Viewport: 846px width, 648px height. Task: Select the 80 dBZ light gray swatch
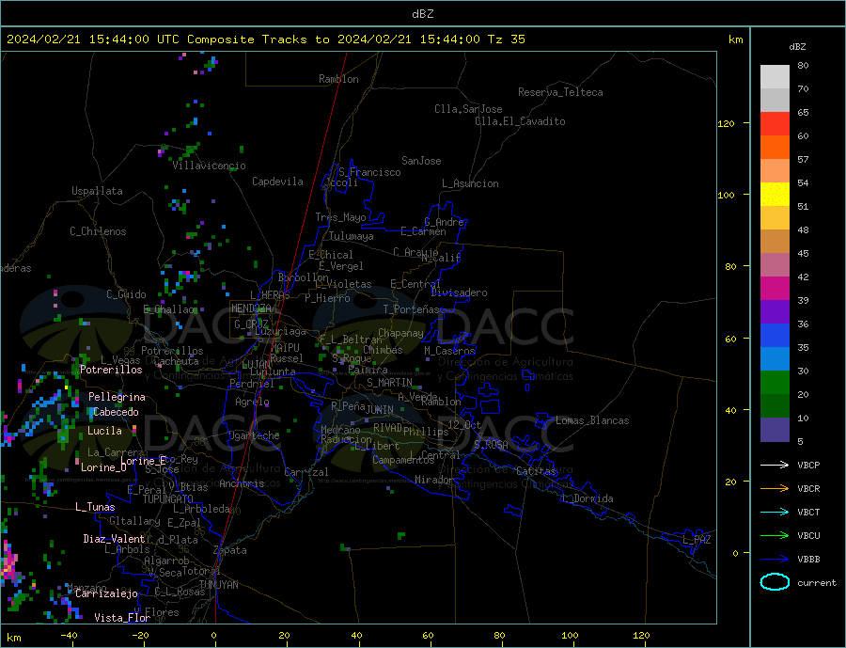(775, 77)
